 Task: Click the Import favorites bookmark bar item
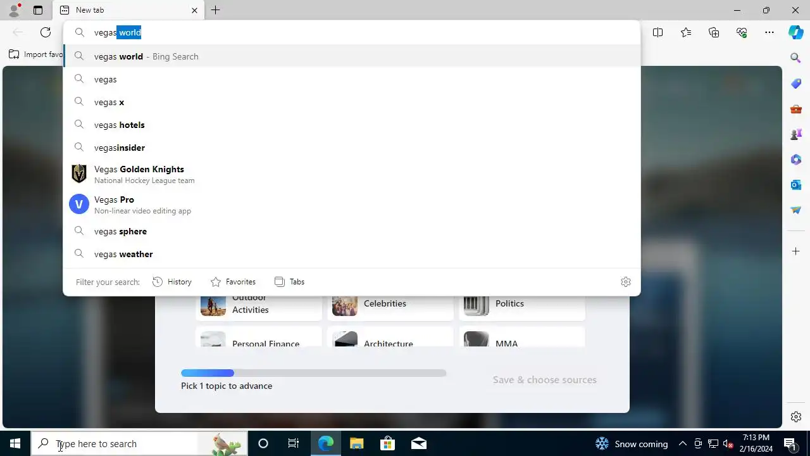(x=35, y=54)
